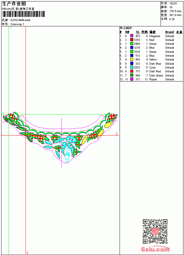Click the Cyan thread color swatch
184x255 pixels.
point(132,67)
